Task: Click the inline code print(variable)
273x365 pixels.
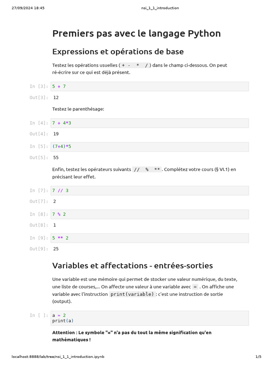Action: click(x=132, y=294)
